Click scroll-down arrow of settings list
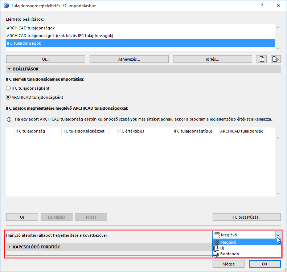Viewport: 287px width, 272px height. coord(278,48)
